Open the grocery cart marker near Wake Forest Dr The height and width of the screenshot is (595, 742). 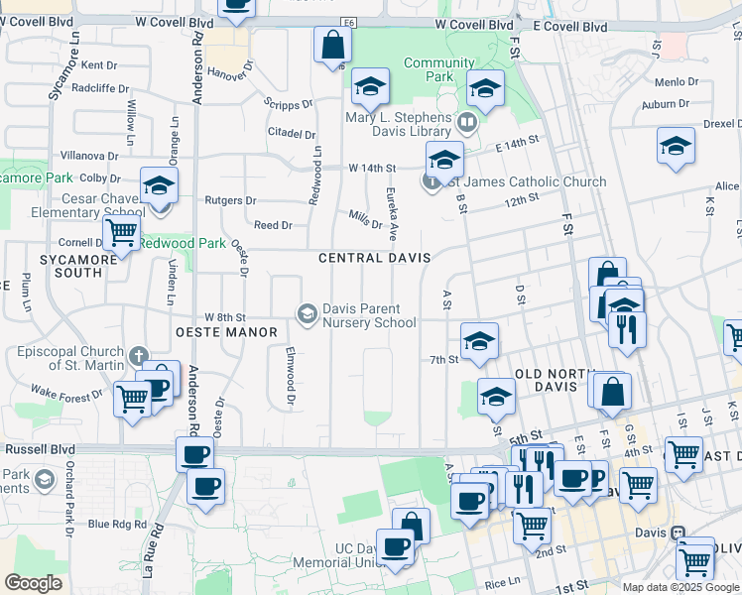click(132, 400)
